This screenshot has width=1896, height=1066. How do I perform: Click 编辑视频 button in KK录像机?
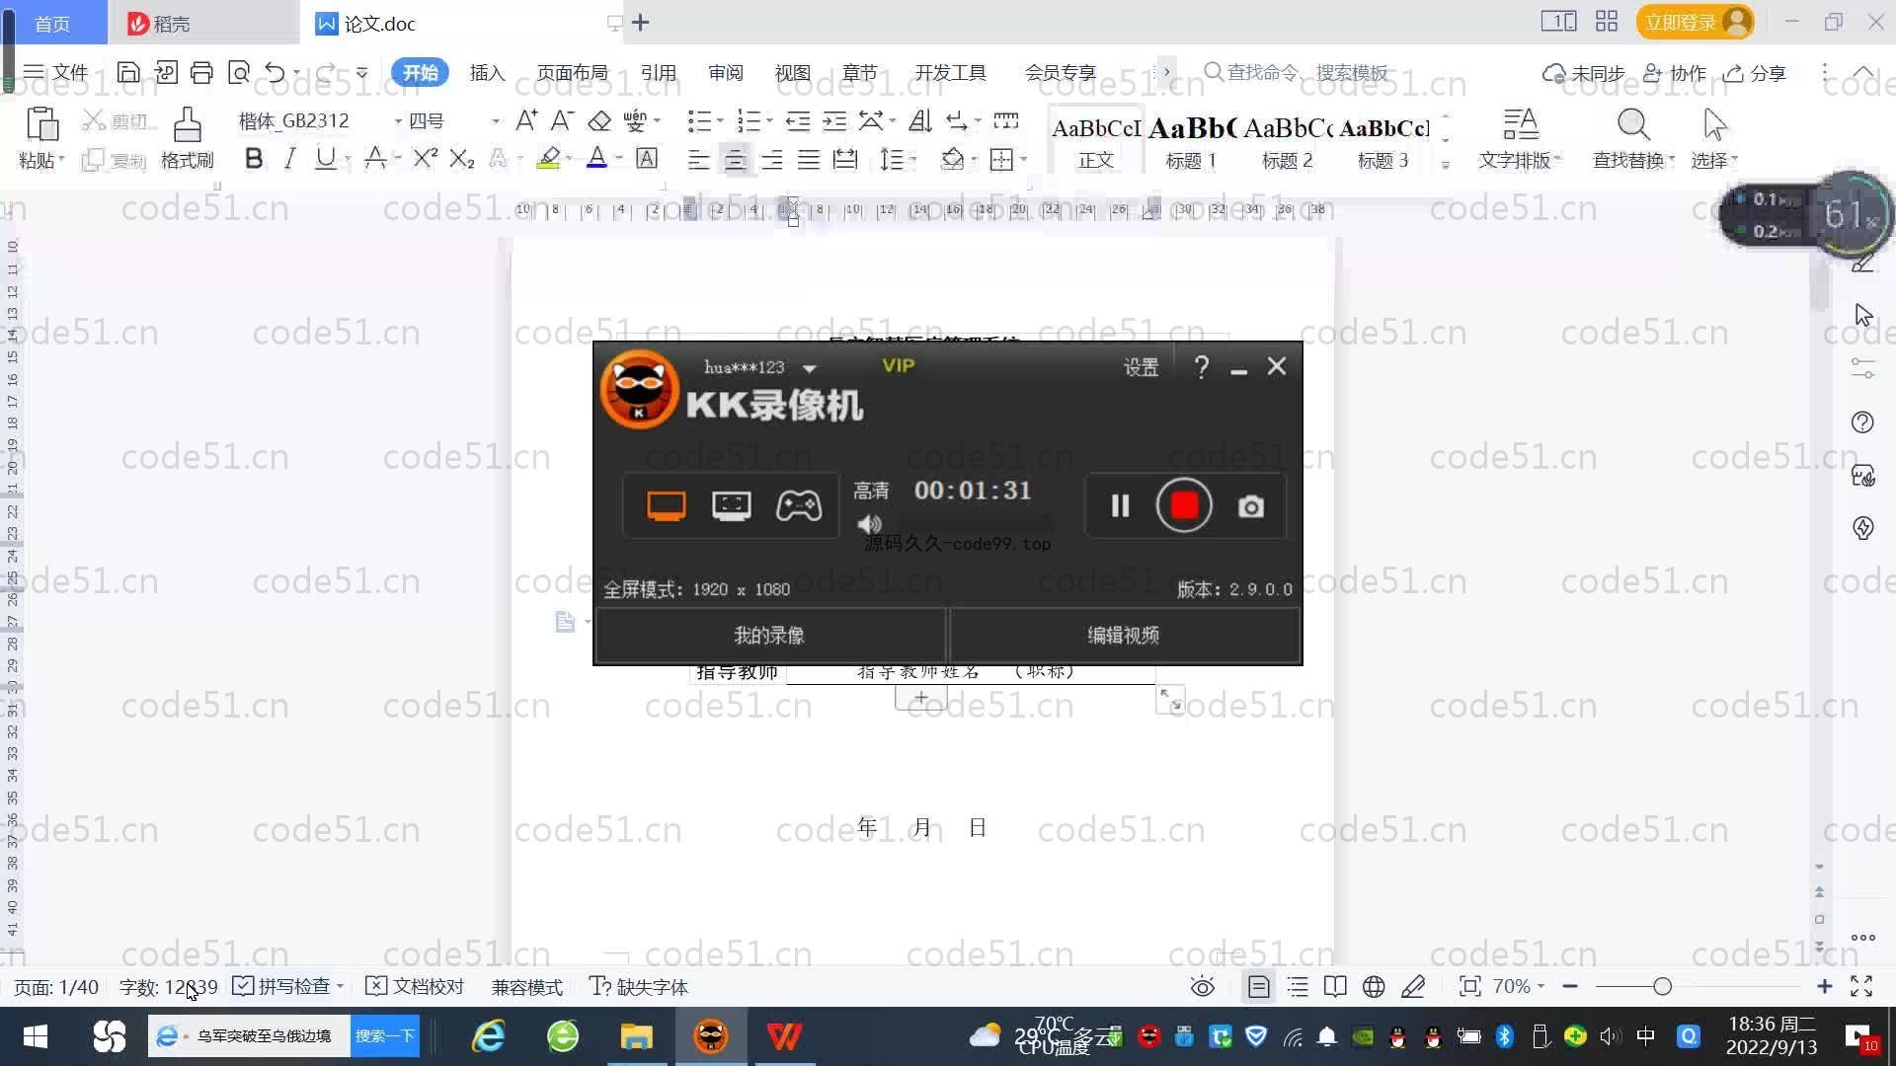click(x=1124, y=636)
